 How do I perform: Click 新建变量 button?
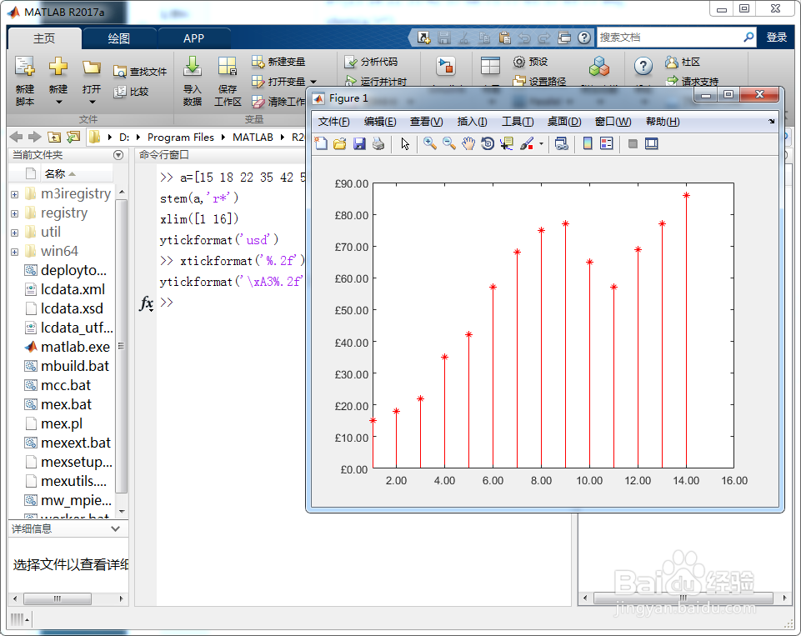coord(278,62)
